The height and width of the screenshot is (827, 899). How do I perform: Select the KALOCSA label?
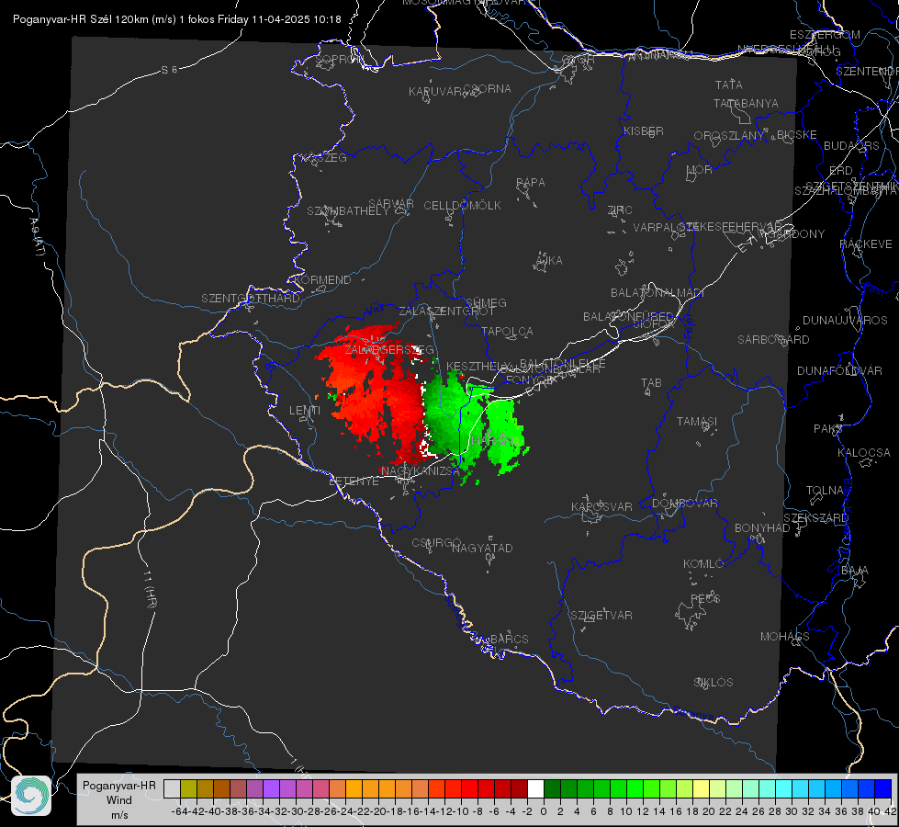point(864,453)
